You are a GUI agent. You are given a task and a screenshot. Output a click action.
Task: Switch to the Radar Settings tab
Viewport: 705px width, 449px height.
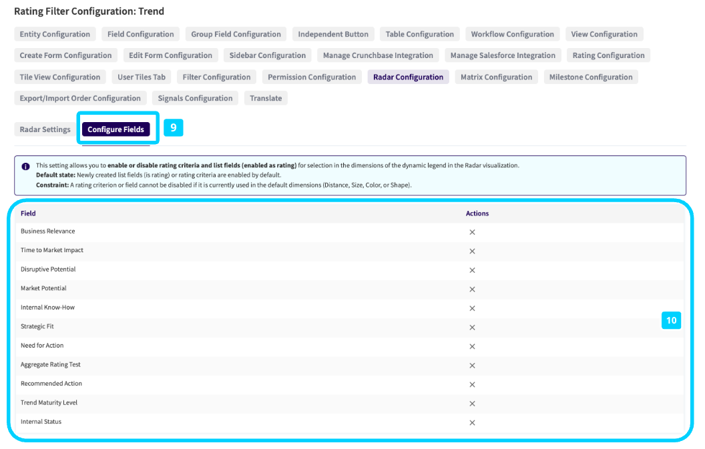(45, 129)
